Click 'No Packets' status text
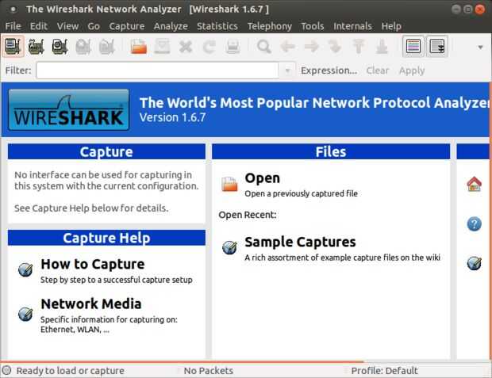Screen dimensions: 492x378 [209, 371]
